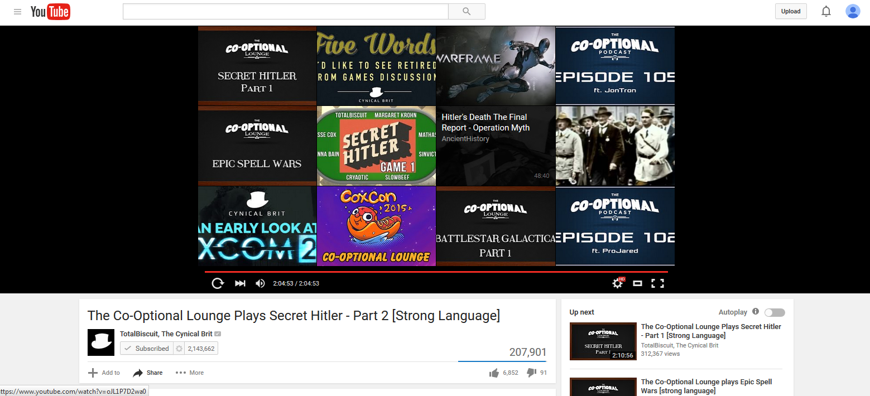Play An Early Look at XCOM 2 tile
This screenshot has width=870, height=396.
[x=257, y=226]
